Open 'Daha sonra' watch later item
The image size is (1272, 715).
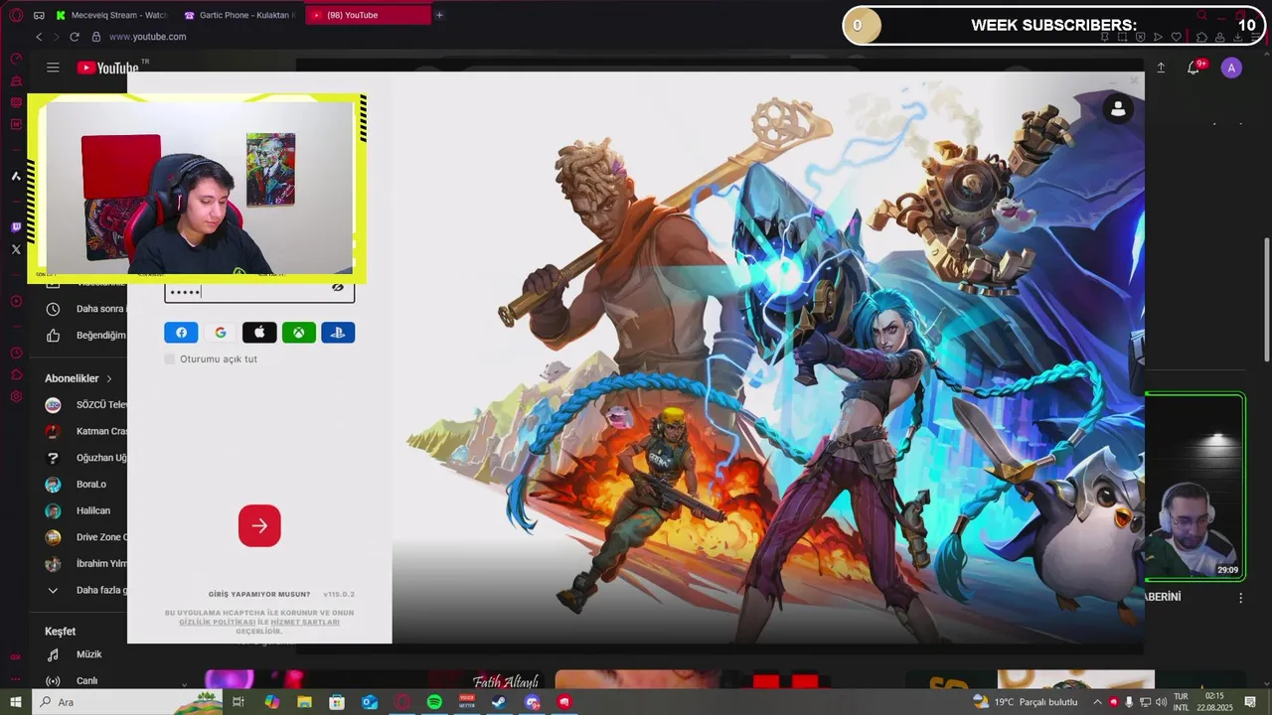point(86,309)
